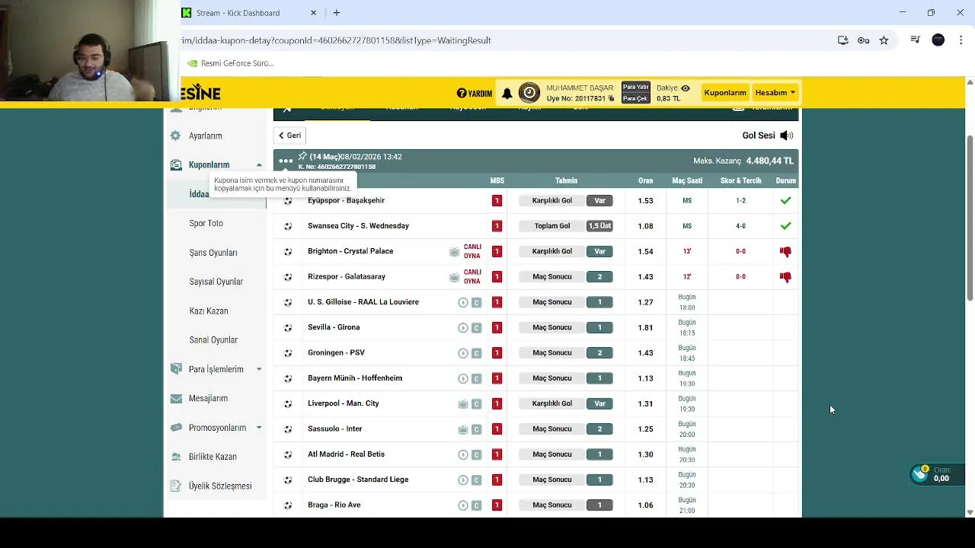Image resolution: width=975 pixels, height=548 pixels.
Task: Open the browser profile avatar
Action: 938,40
